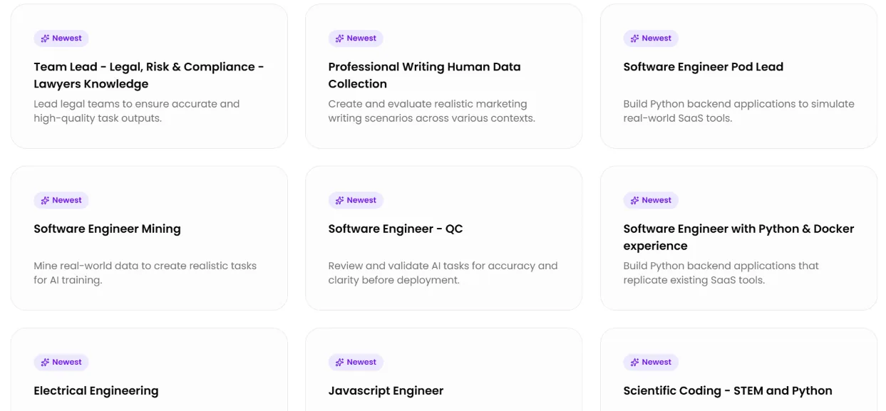Click sparkle icon on Software Engineer Pod Lead card
Viewport: 886px width, 411px height.
tap(635, 38)
